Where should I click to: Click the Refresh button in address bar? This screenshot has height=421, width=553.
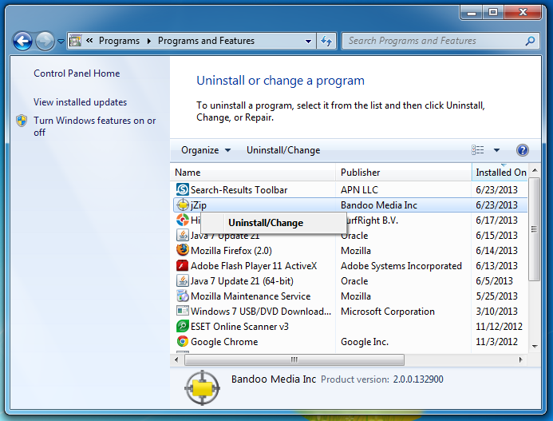(326, 42)
